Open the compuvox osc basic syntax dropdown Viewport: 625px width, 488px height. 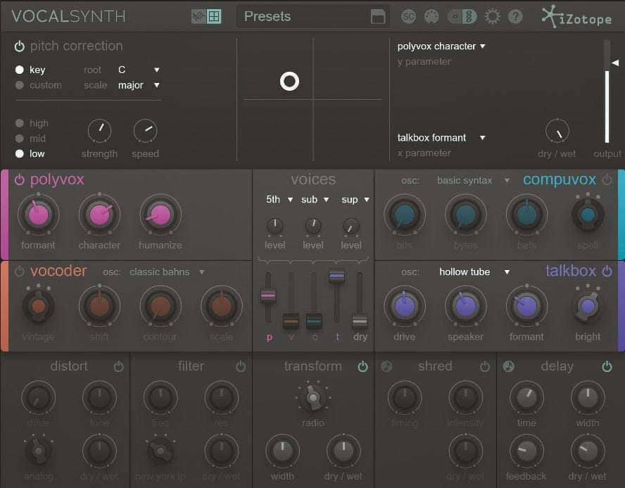pos(473,181)
